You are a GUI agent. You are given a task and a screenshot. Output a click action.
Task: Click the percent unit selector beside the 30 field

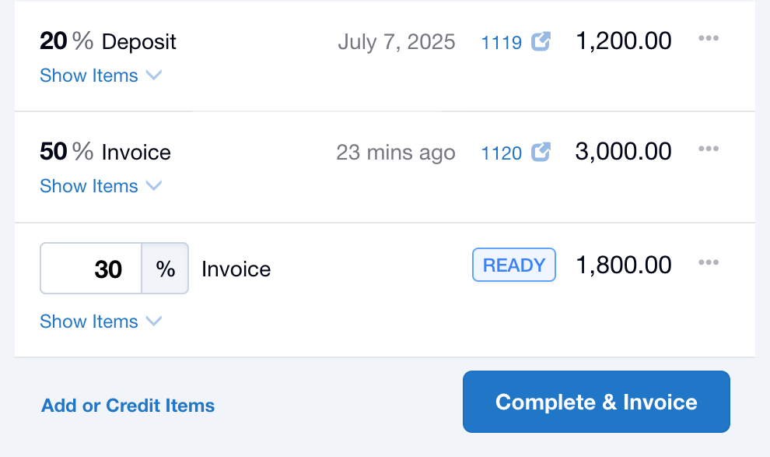[x=165, y=268]
